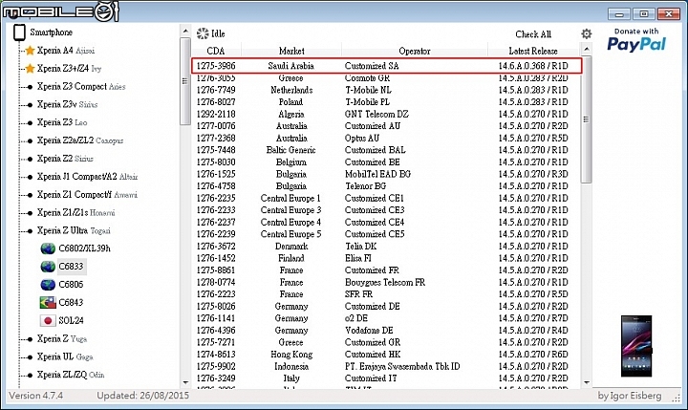Click scroll down arrow of firmware list
This screenshot has height=410, width=688.
587,383
